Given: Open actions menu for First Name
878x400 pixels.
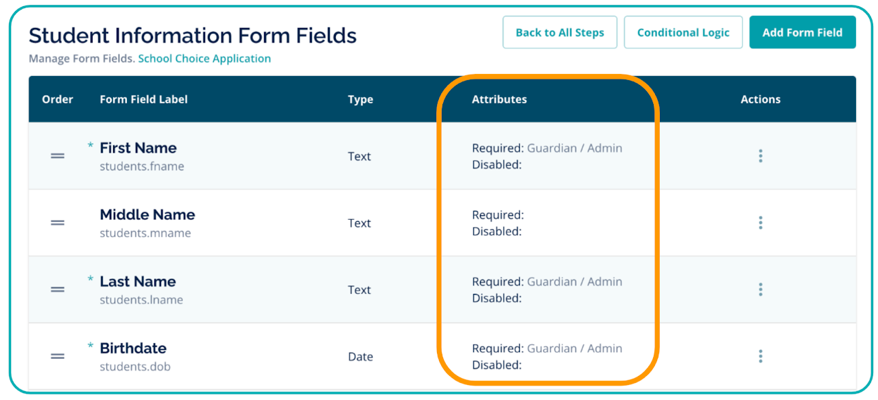Looking at the screenshot, I should pos(761,156).
